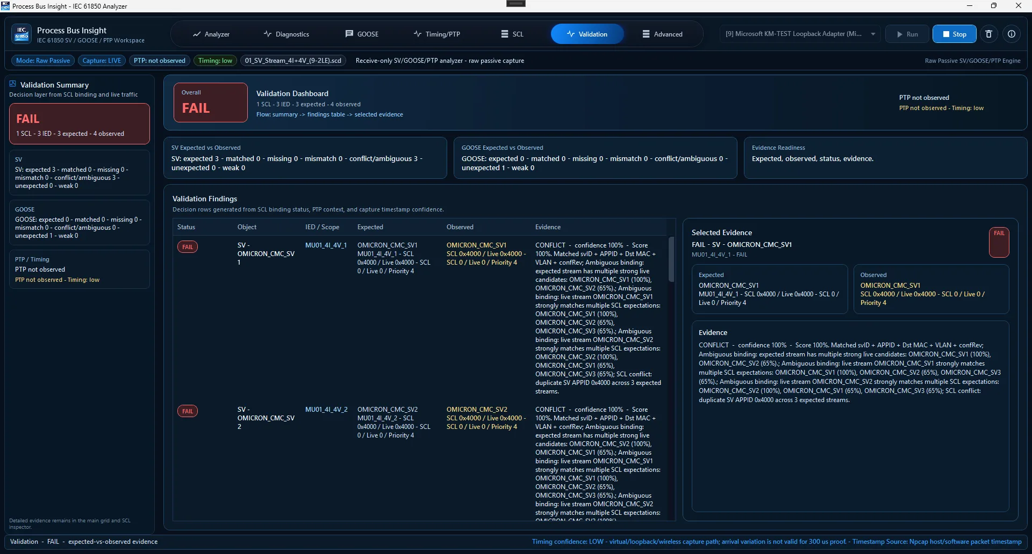Click the Advanced tab menu icon
The image size is (1032, 554).
(x=646, y=34)
